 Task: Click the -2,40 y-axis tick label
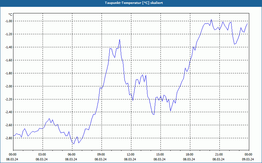[x=9, y=112]
